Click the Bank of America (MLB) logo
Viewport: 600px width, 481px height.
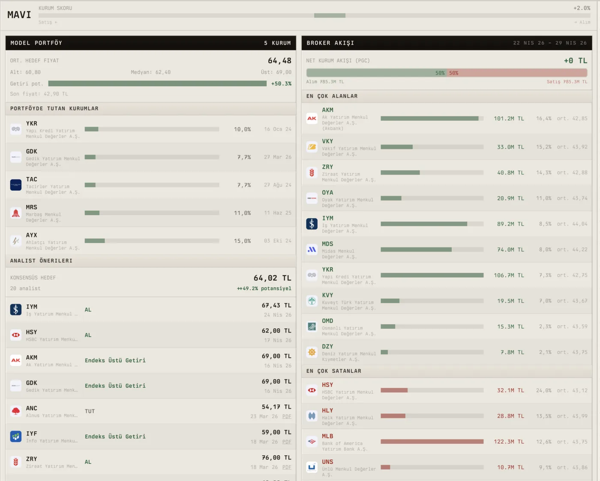312,442
